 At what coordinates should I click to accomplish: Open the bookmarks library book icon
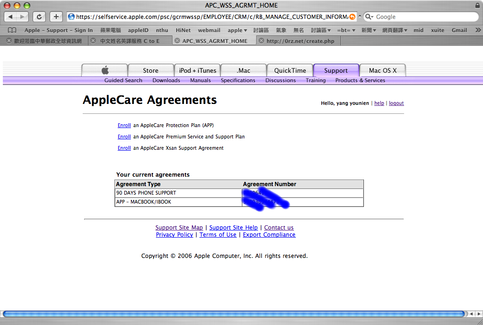12,30
